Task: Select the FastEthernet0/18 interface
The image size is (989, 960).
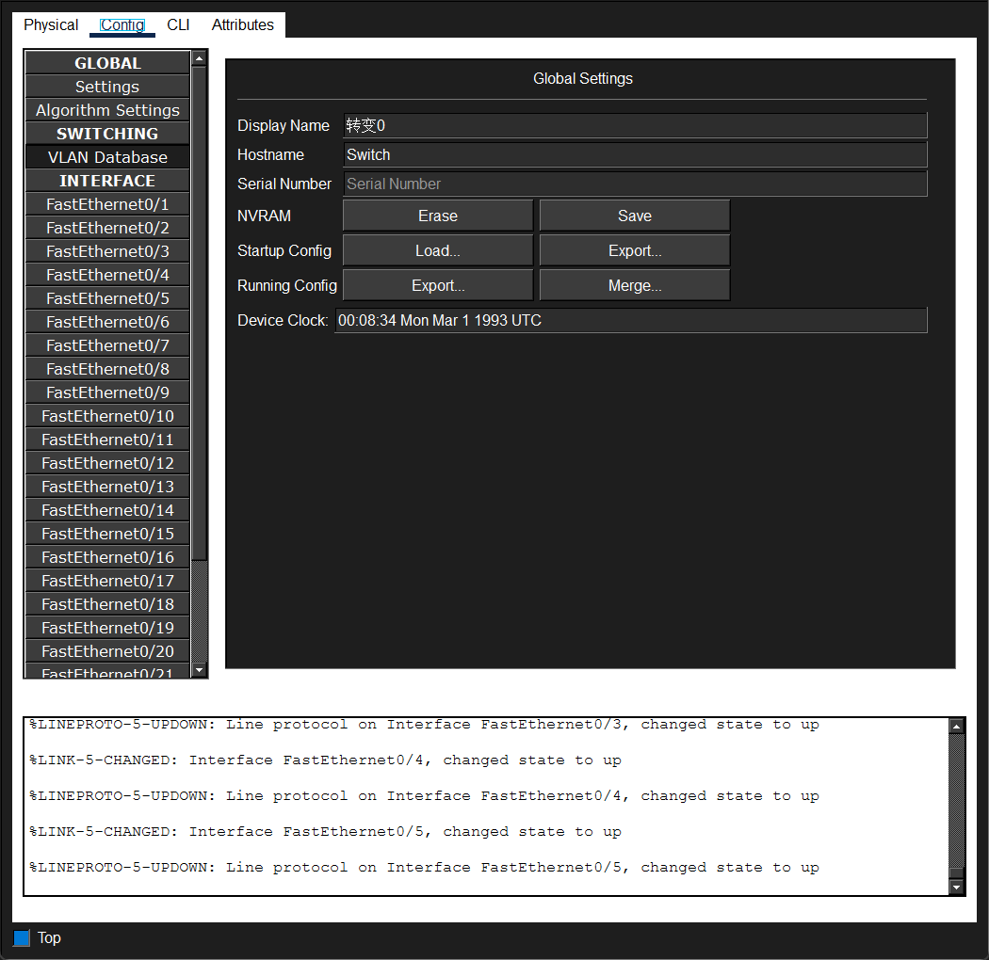Action: tap(107, 604)
